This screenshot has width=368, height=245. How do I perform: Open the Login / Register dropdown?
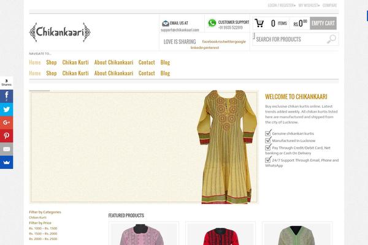(x=282, y=5)
